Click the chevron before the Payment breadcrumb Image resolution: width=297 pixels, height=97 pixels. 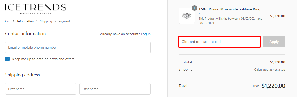point(55,21)
